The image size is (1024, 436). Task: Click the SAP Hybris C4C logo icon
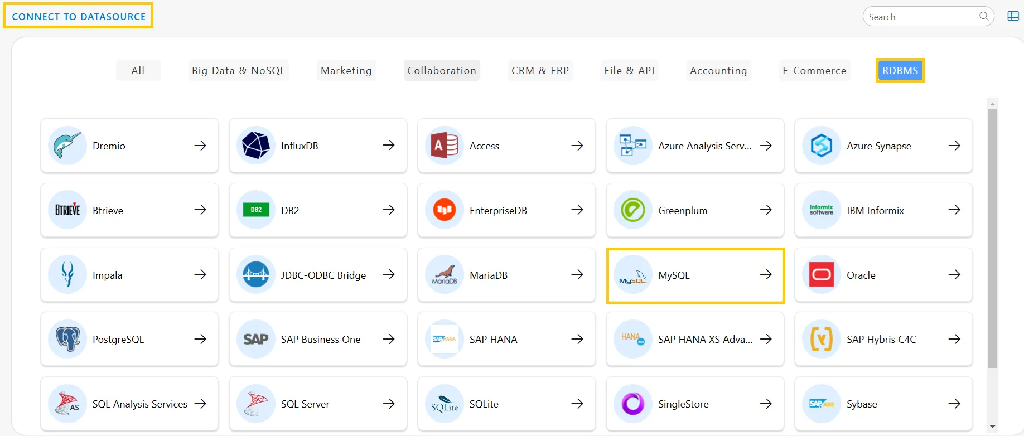[822, 339]
